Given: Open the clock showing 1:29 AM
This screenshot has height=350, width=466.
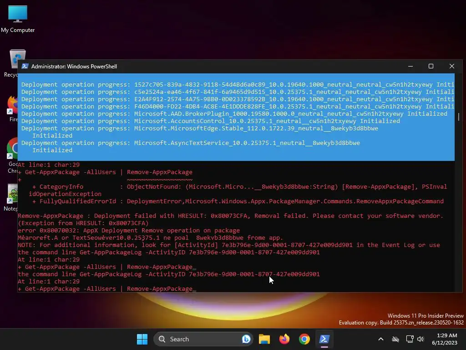Looking at the screenshot, I should tap(445, 339).
